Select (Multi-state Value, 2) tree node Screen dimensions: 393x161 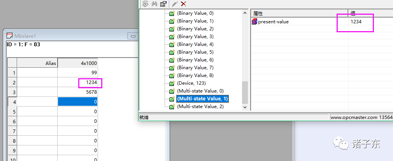click(200, 107)
